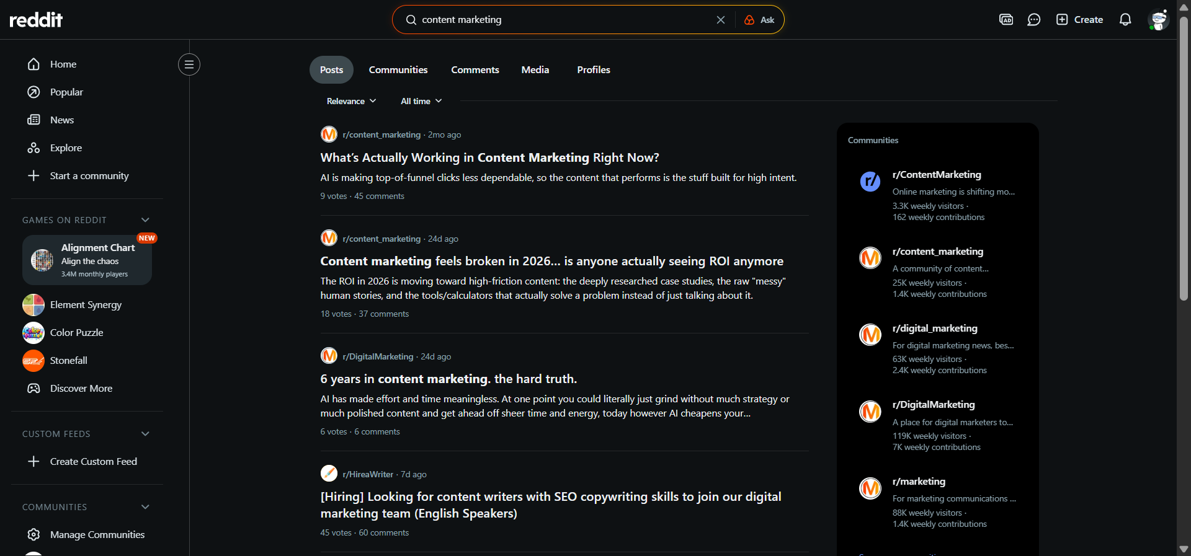Open the user avatar menu
The height and width of the screenshot is (556, 1191).
pyautogui.click(x=1158, y=20)
